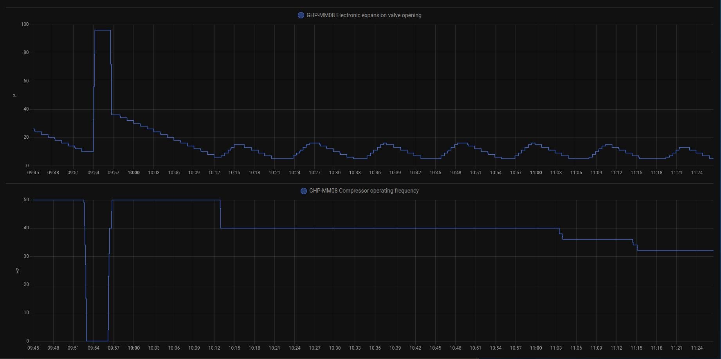Click the 11:24 label under the compressor chart
The height and width of the screenshot is (359, 721).
(x=697, y=348)
